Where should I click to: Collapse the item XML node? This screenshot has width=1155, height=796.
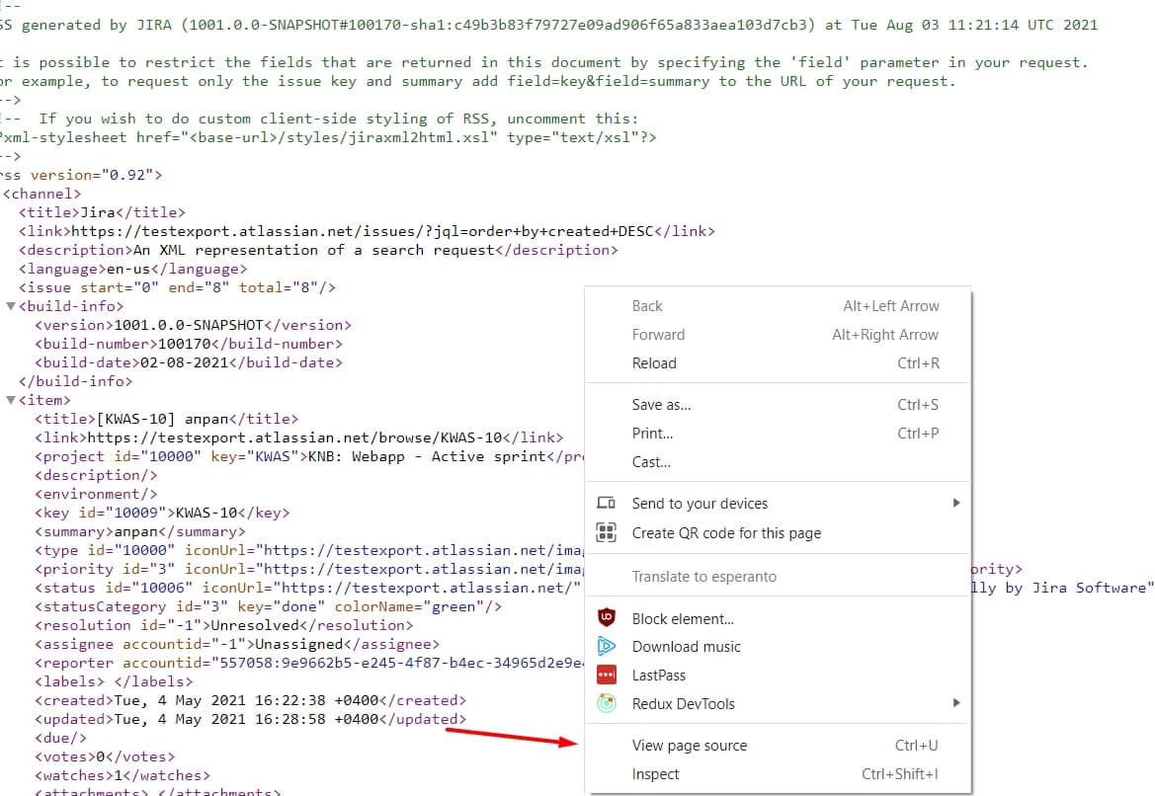(x=11, y=400)
